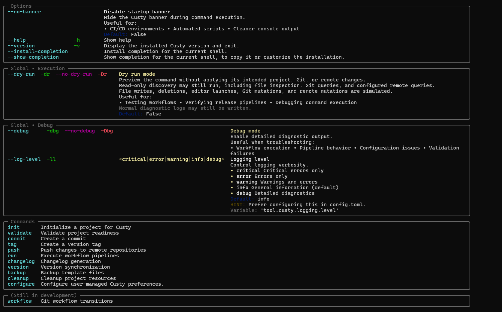Click the configure command
The image size is (502, 312).
[21, 284]
